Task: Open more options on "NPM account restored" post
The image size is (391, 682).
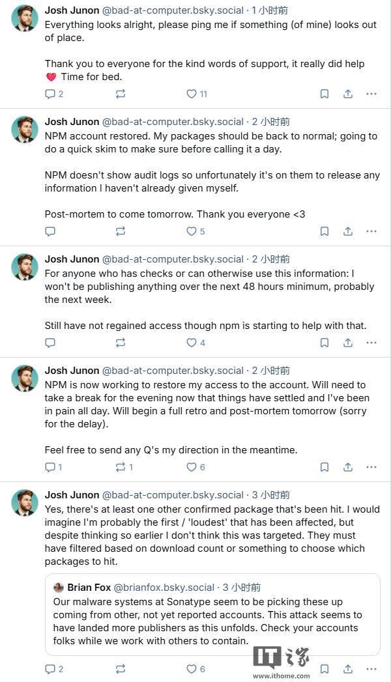Action: (x=371, y=231)
